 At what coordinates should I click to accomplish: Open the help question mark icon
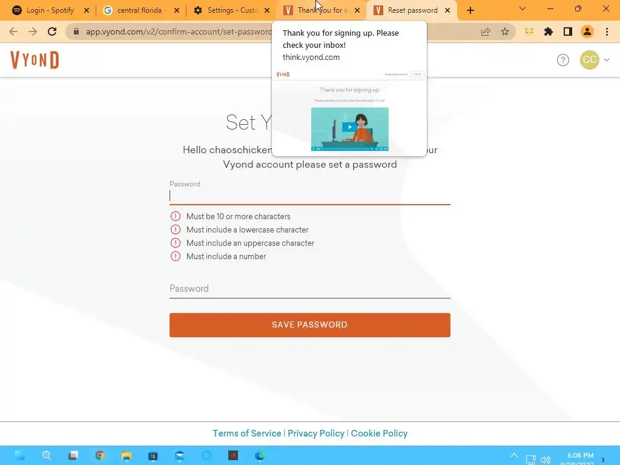coord(562,60)
